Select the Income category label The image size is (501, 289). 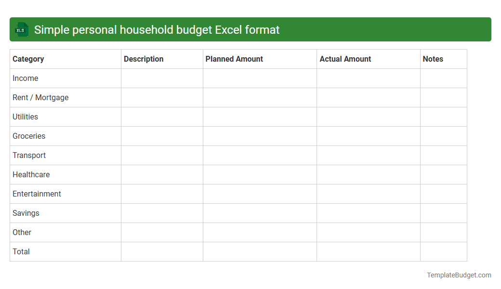coord(26,78)
